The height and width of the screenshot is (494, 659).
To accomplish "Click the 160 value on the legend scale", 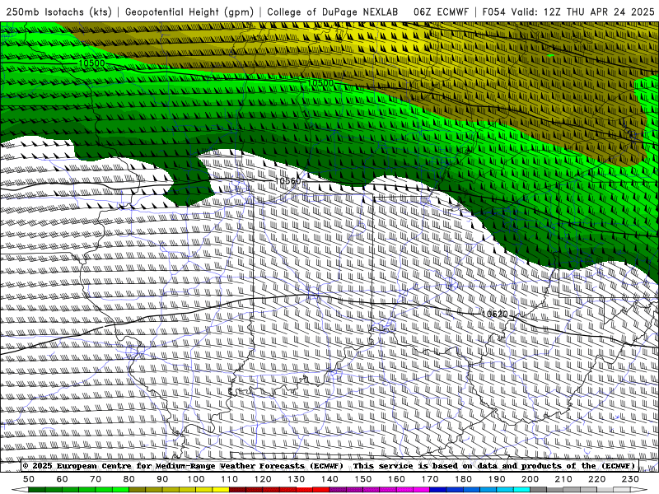I will coord(396,479).
